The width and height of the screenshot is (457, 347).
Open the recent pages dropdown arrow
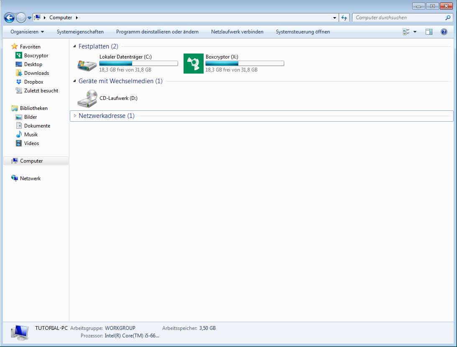(x=29, y=18)
